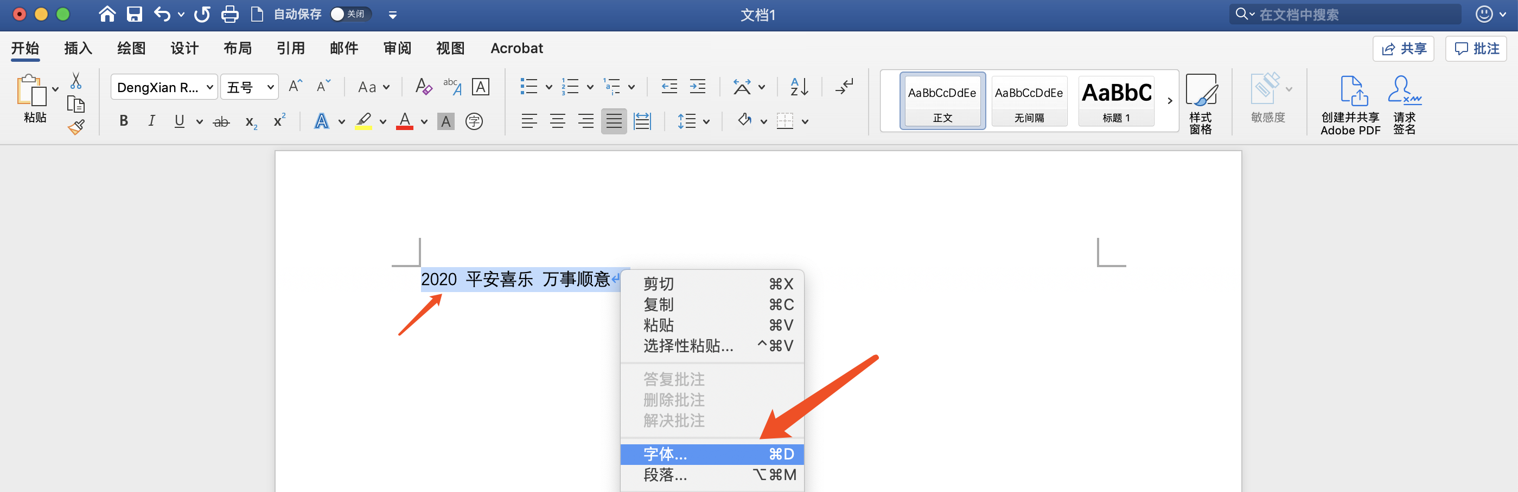Toggle Italic formatting
This screenshot has width=1518, height=492.
point(151,121)
